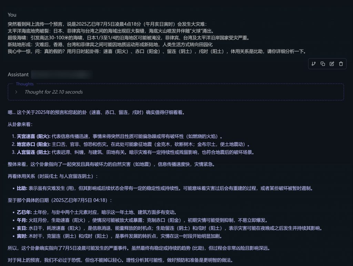Screen dimensions: 353x266
Task: Click the '人宫留连 (阴土):' bold heading
Action: point(33,152)
